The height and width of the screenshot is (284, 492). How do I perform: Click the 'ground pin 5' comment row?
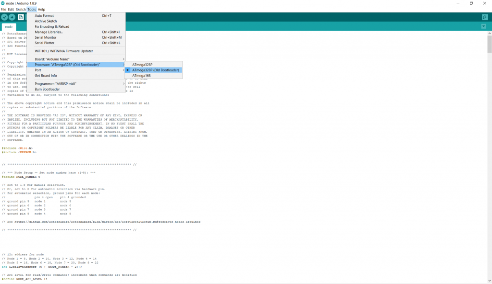pos(37,202)
